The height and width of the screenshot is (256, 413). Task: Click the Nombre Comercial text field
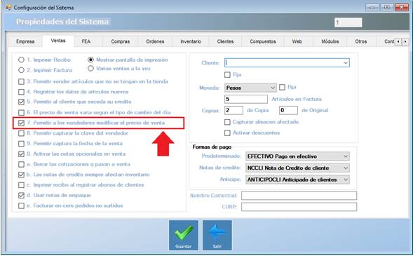(299, 196)
